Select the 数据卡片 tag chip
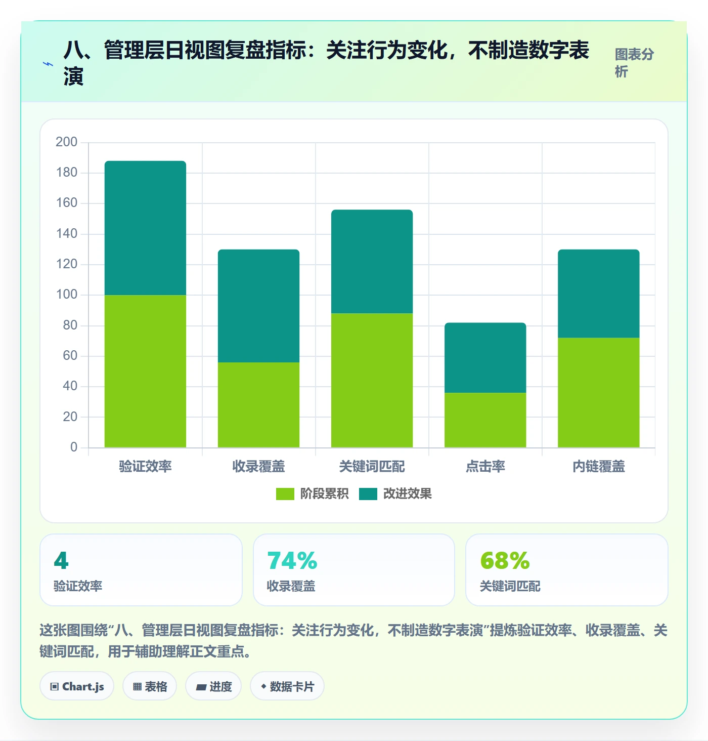The height and width of the screenshot is (741, 708). 287,686
